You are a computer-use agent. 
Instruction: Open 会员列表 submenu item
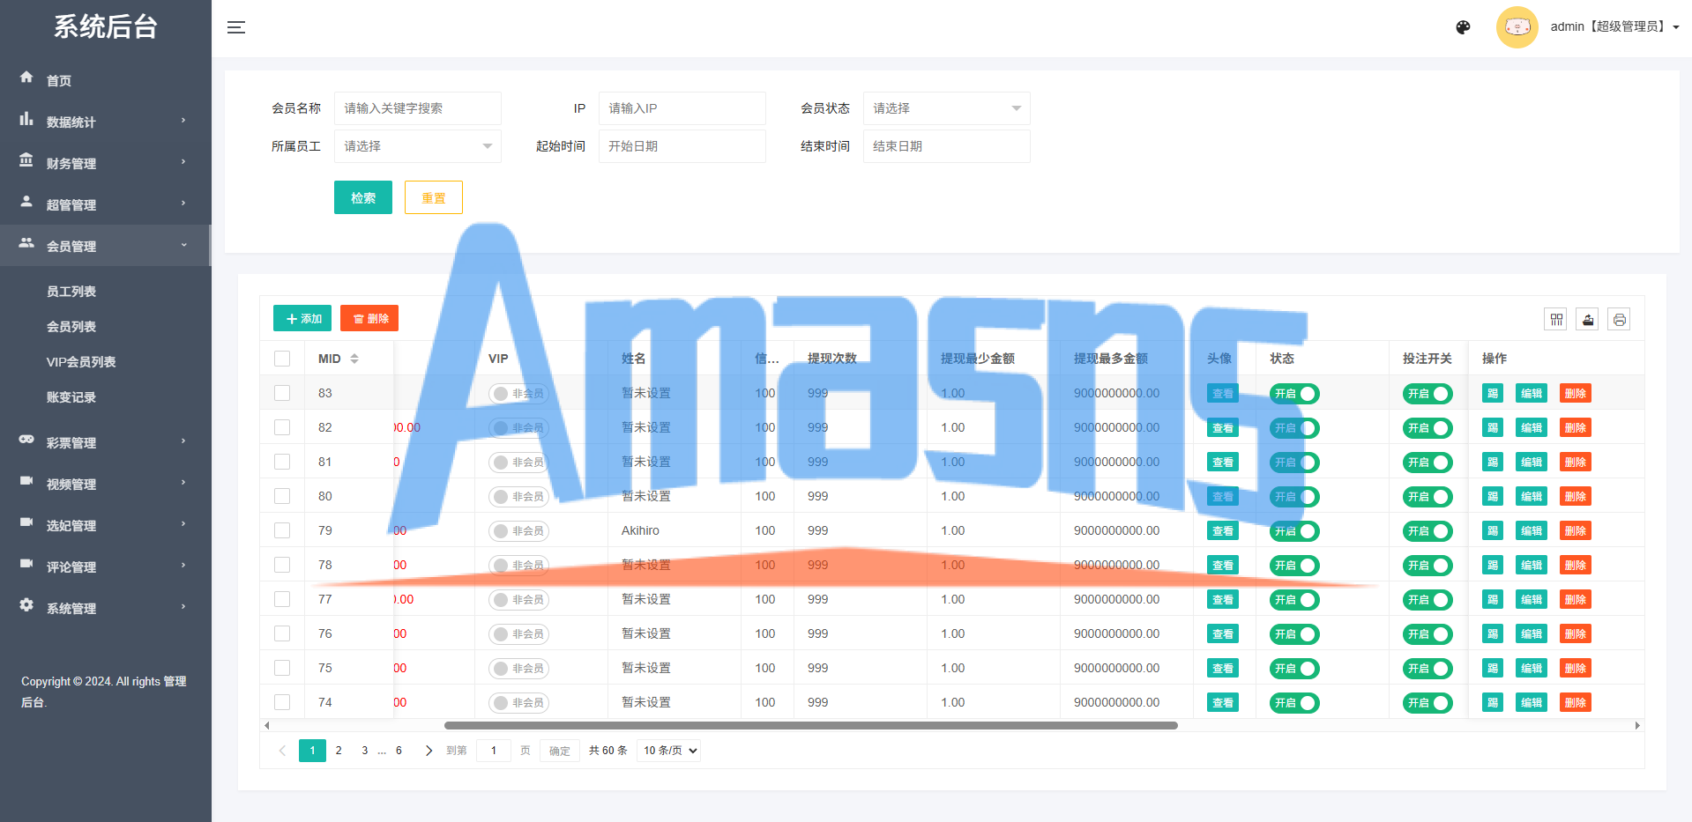71,327
